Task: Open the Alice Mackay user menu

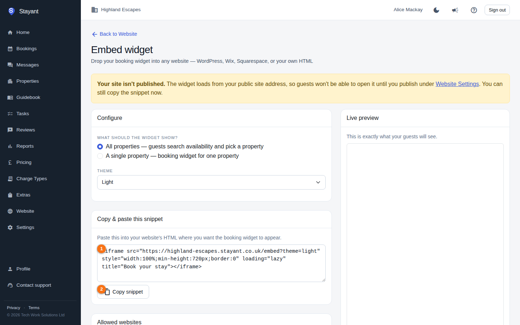Action: pyautogui.click(x=408, y=10)
